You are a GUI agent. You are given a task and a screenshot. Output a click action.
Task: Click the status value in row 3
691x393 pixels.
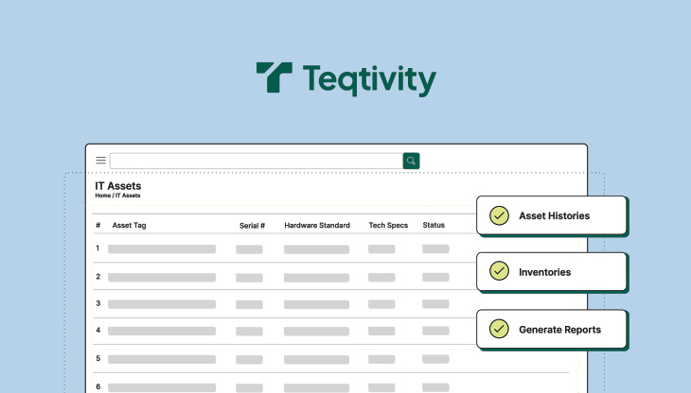[435, 303]
